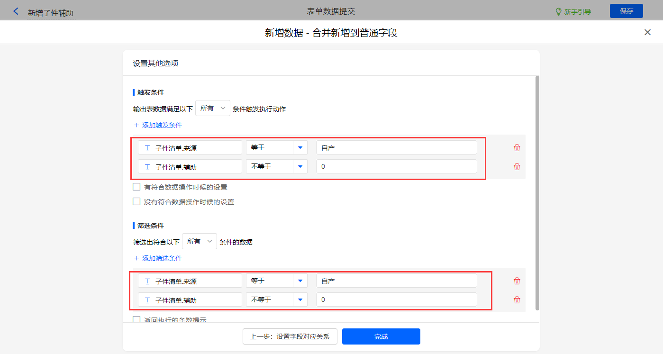Delete the second filter condition row
Image resolution: width=663 pixels, height=354 pixels.
pyautogui.click(x=517, y=300)
